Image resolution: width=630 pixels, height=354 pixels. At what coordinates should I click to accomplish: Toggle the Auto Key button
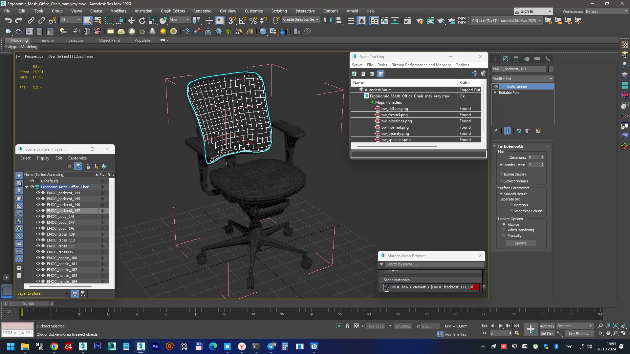pyautogui.click(x=547, y=326)
